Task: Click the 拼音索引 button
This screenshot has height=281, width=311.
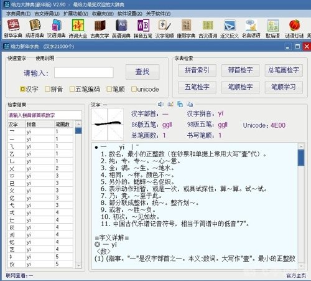Action: [x=197, y=70]
